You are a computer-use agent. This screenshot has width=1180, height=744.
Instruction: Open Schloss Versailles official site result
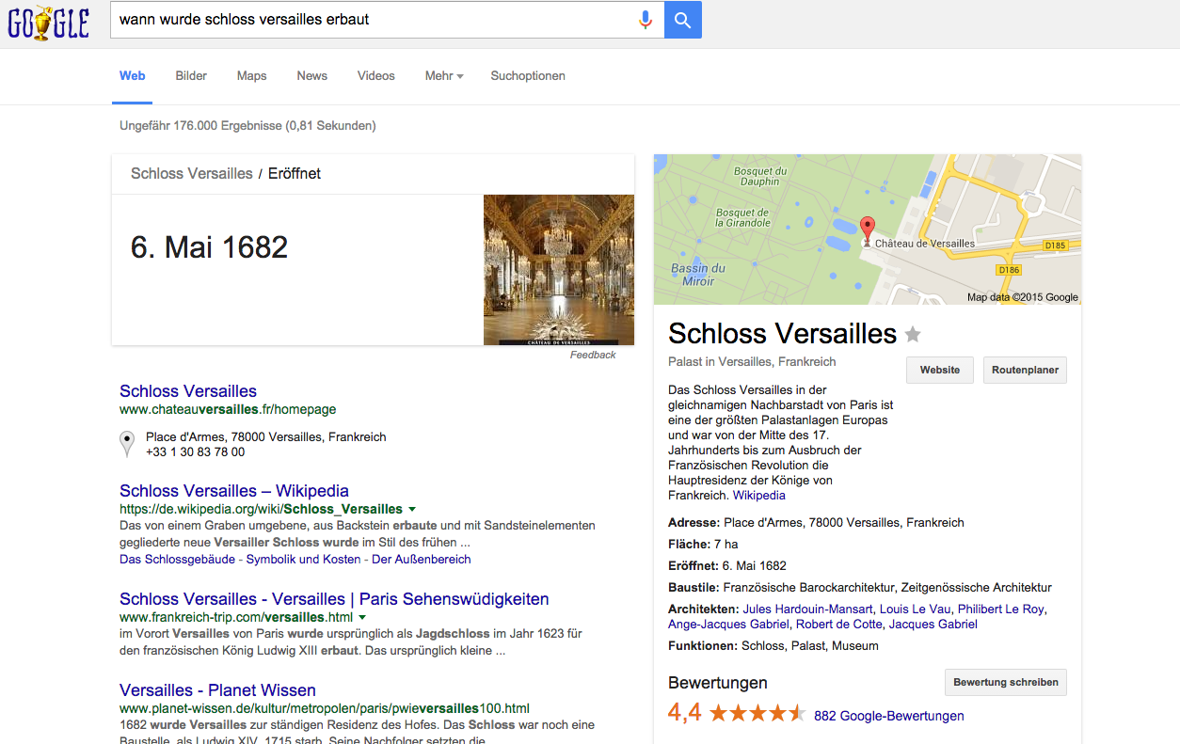[188, 391]
